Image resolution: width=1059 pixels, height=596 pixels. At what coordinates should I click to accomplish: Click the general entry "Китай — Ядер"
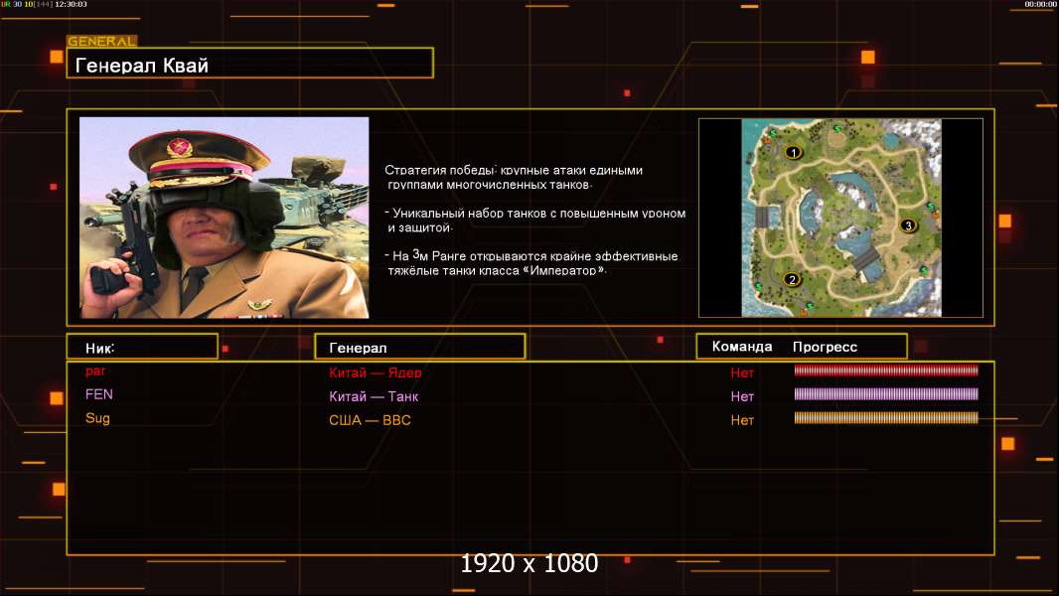(x=375, y=372)
